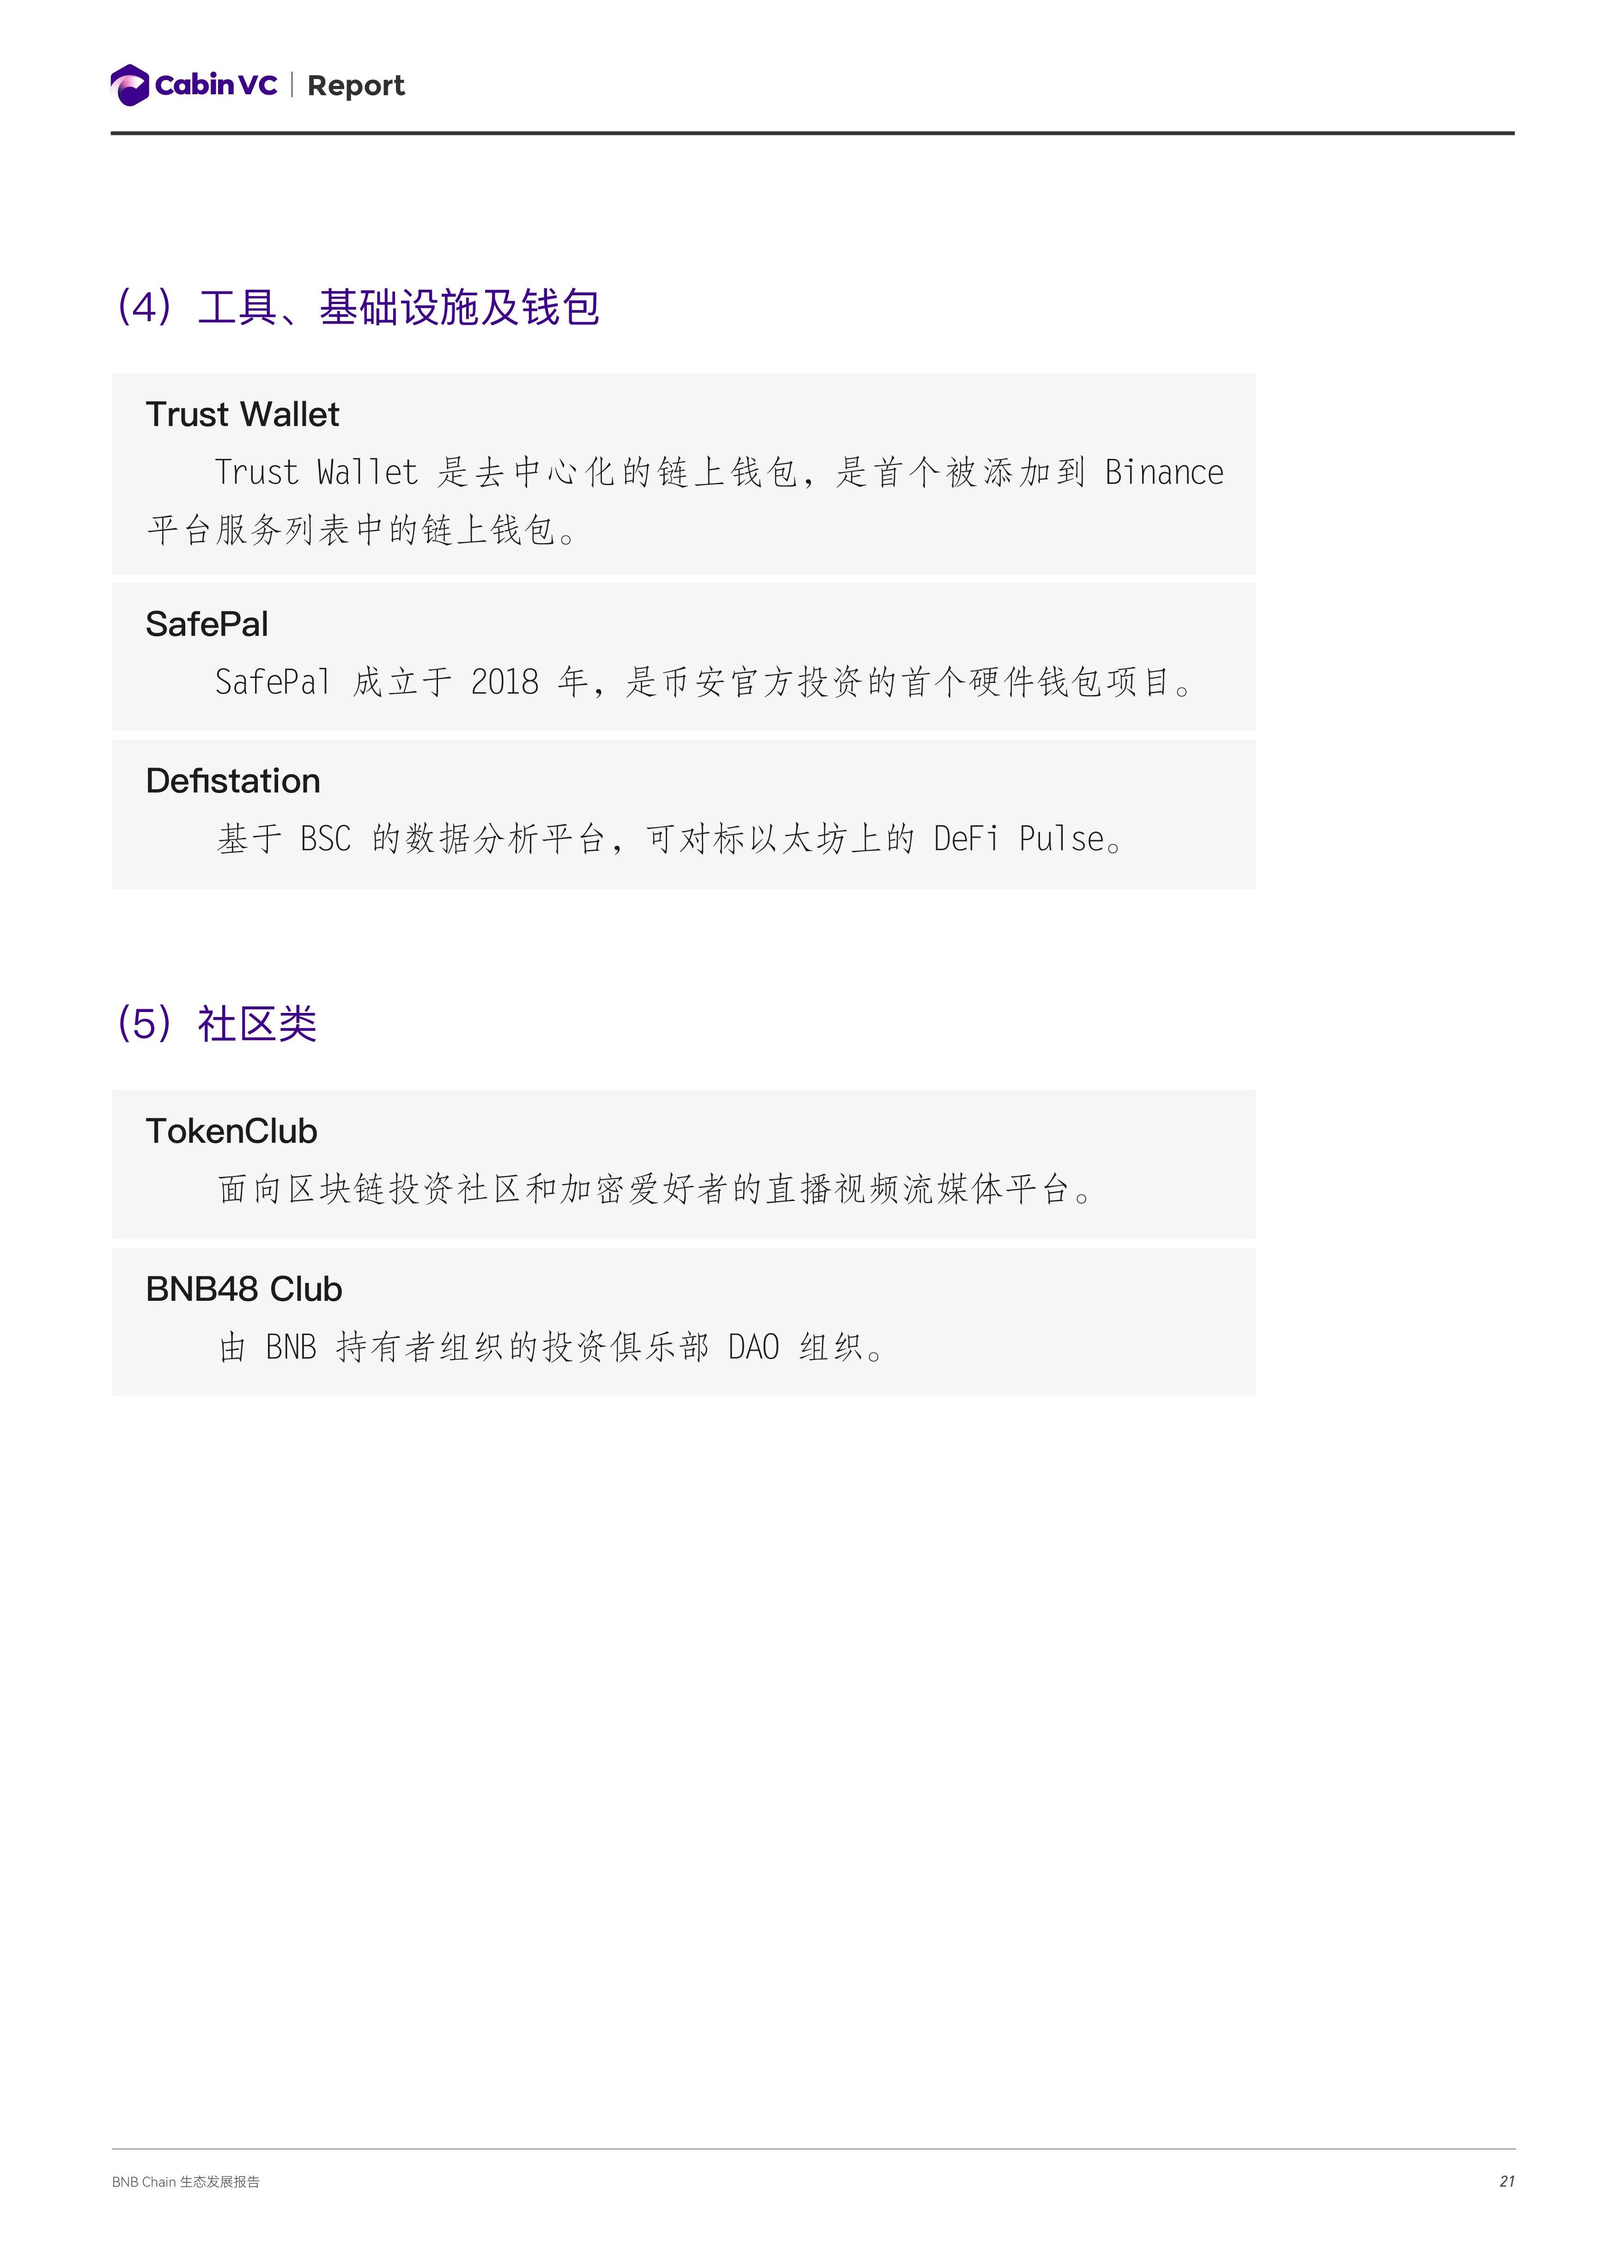Click the SafePal card's gray background area
This screenshot has height=2268, width=1624.
(x=684, y=657)
